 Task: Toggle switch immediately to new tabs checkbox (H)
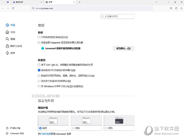39,75
